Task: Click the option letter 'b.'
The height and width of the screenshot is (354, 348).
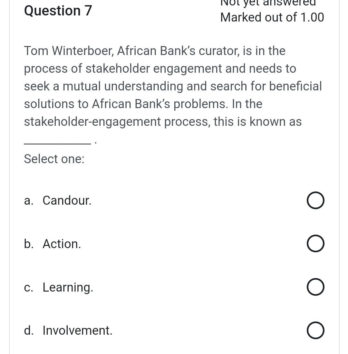Action: tap(28, 244)
